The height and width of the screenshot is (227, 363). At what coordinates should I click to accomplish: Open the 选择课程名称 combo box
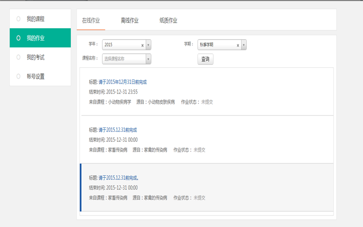(127, 59)
